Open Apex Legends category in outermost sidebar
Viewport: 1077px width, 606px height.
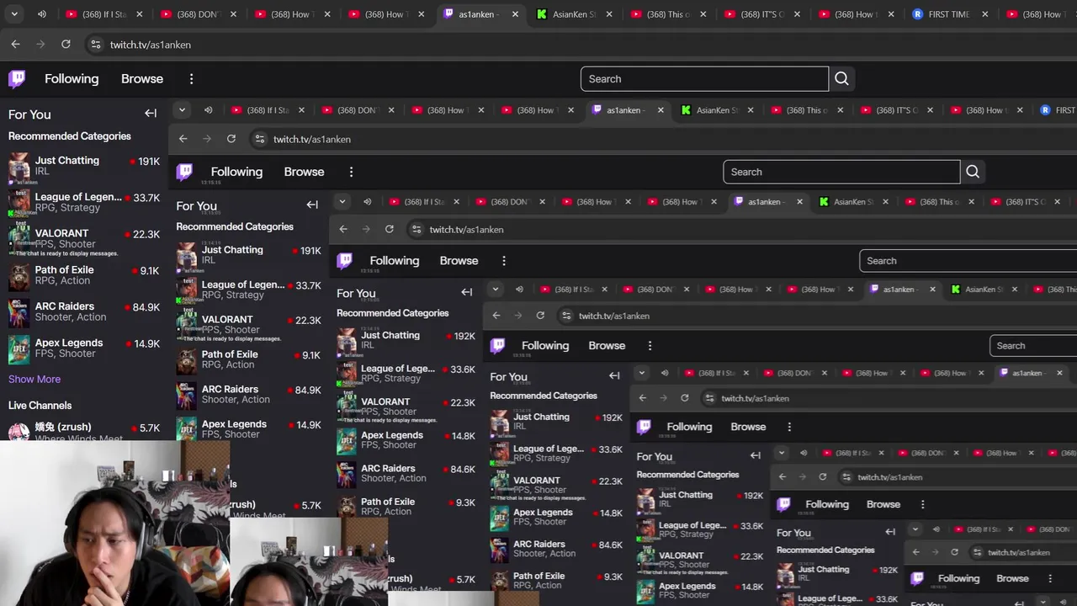point(84,348)
